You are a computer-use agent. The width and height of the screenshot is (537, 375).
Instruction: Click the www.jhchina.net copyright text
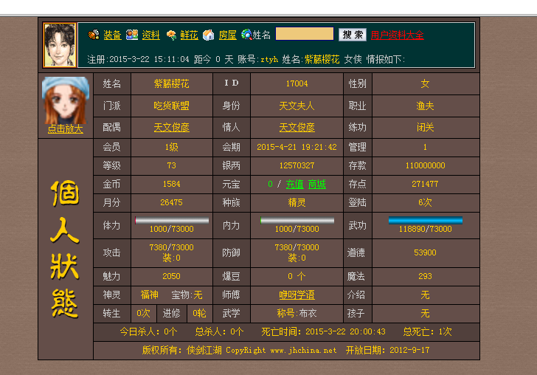303,351
